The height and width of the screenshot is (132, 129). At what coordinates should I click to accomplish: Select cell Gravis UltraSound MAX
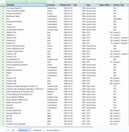click(26, 11)
